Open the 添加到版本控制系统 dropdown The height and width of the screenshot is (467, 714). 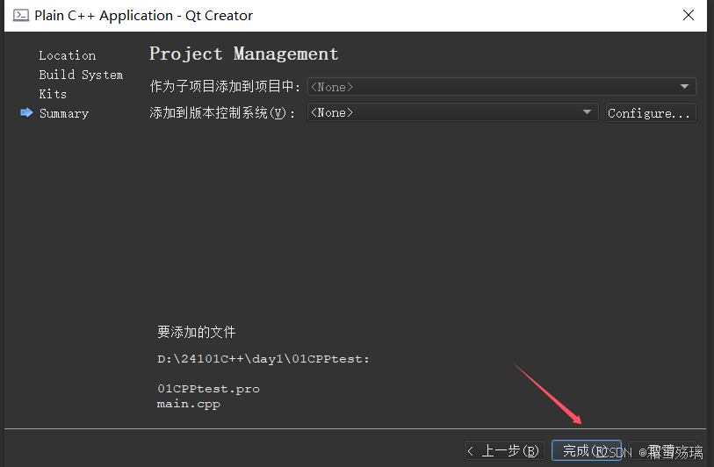tap(452, 112)
